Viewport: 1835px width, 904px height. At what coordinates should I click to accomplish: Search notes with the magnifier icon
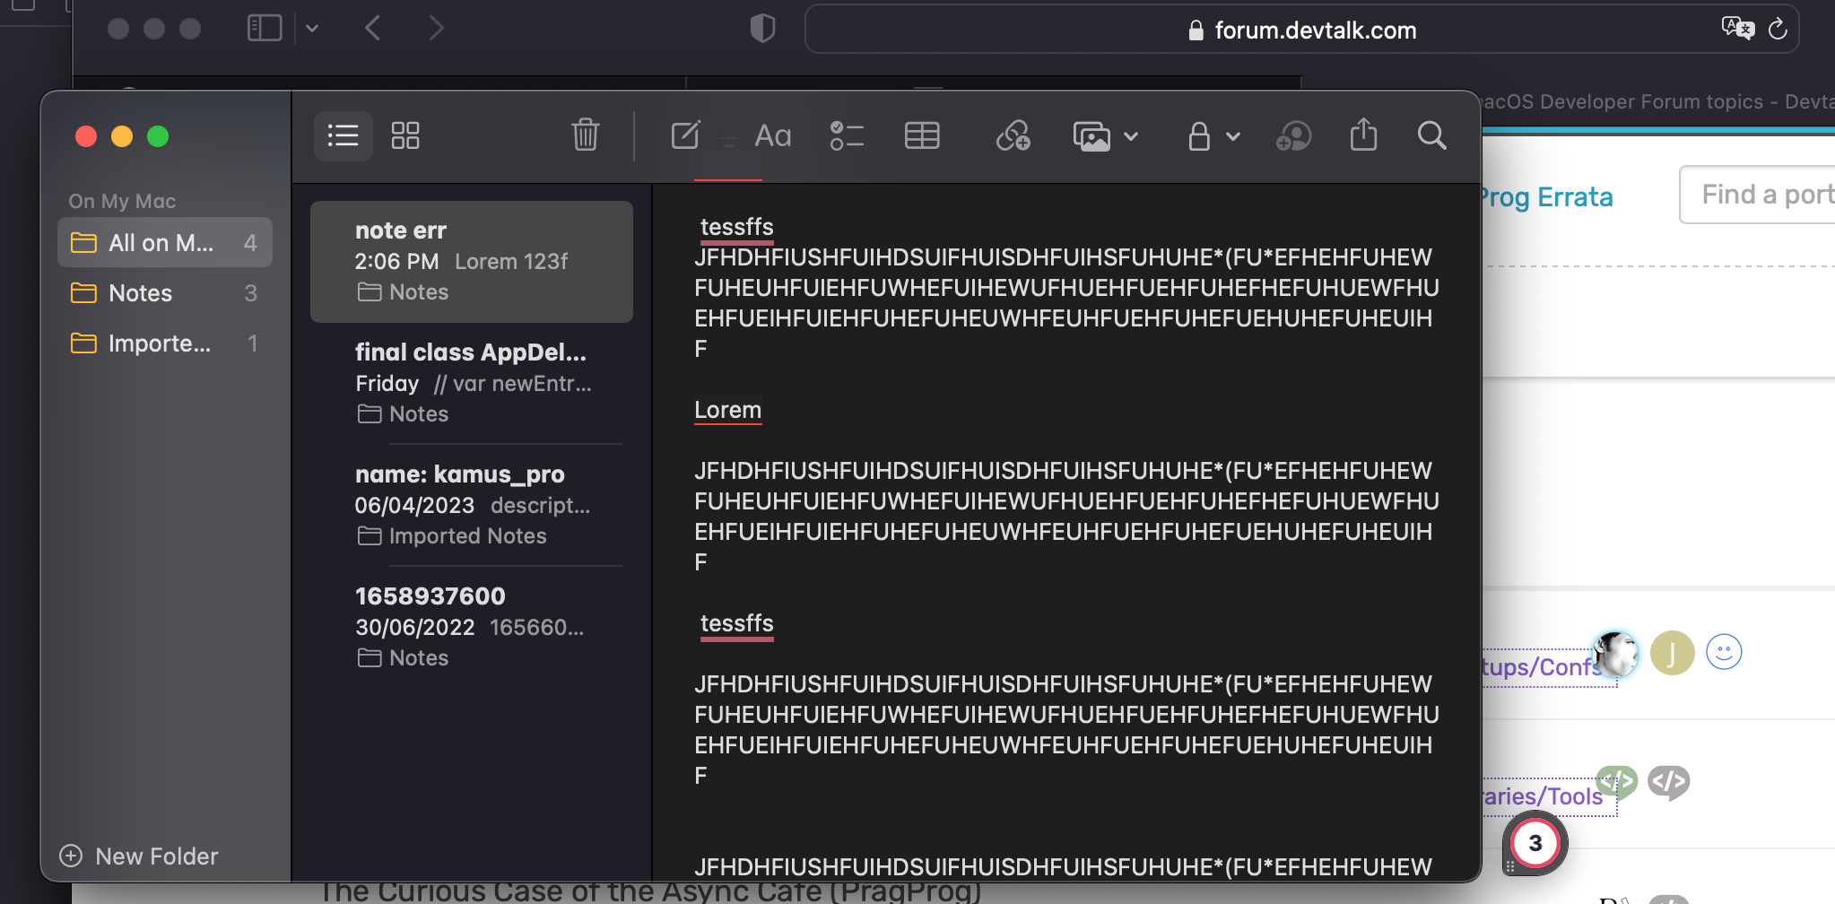1431,135
